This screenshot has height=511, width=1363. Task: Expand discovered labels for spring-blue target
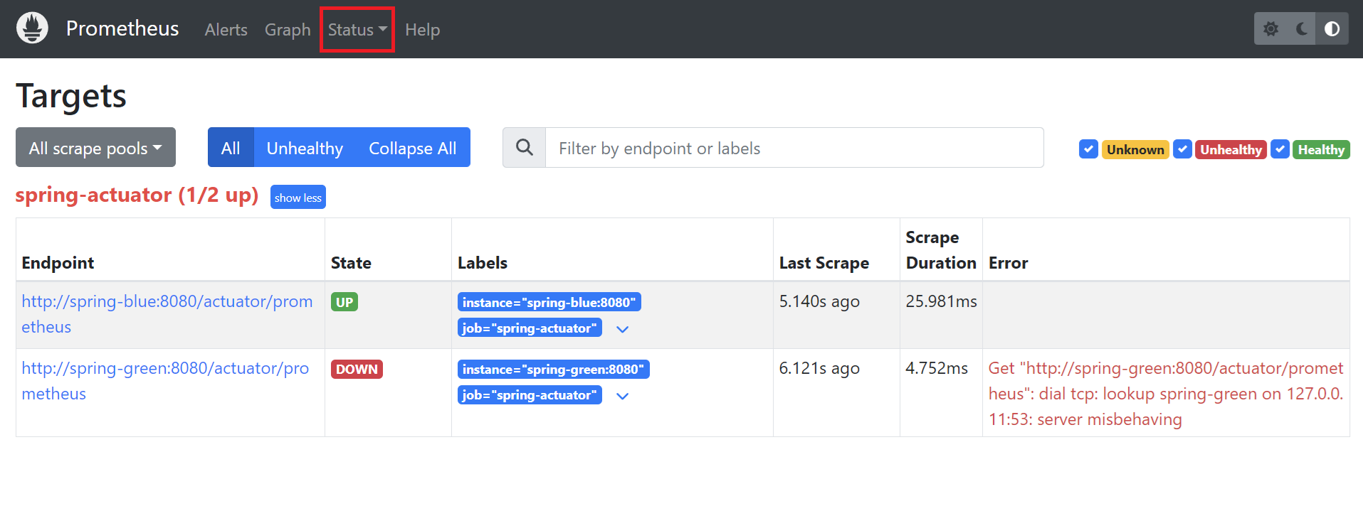tap(623, 329)
